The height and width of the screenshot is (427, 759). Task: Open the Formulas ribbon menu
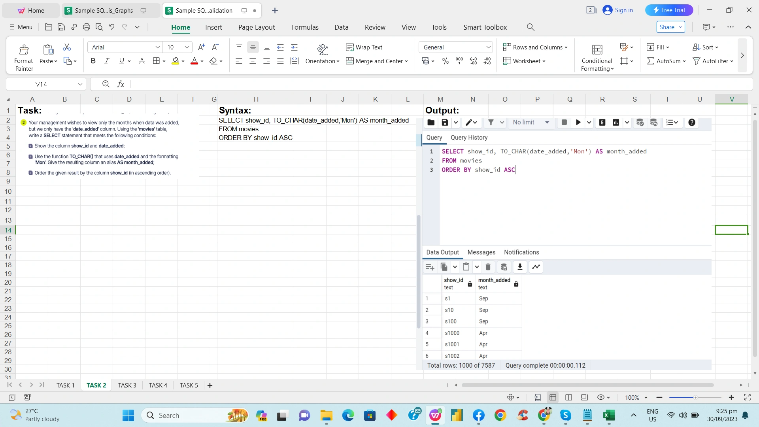click(x=304, y=27)
